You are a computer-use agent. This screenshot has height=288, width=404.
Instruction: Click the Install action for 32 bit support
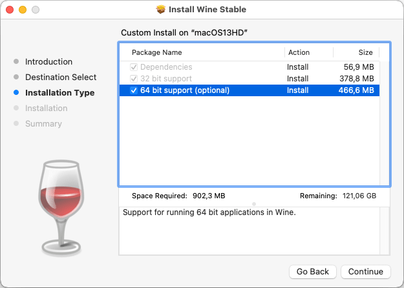click(x=297, y=79)
